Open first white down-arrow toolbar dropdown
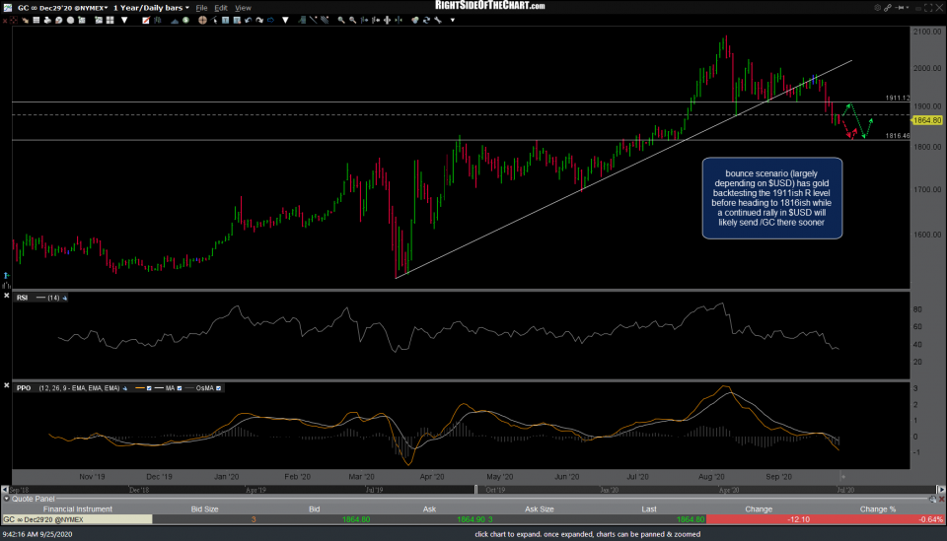The image size is (947, 541). [x=124, y=20]
